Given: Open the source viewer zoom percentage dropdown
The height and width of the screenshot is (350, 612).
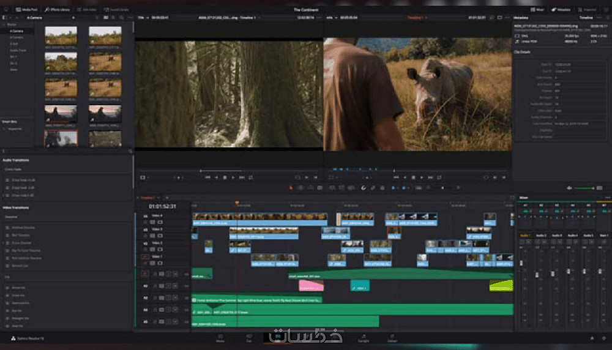Looking at the screenshot, I should coord(142,18).
